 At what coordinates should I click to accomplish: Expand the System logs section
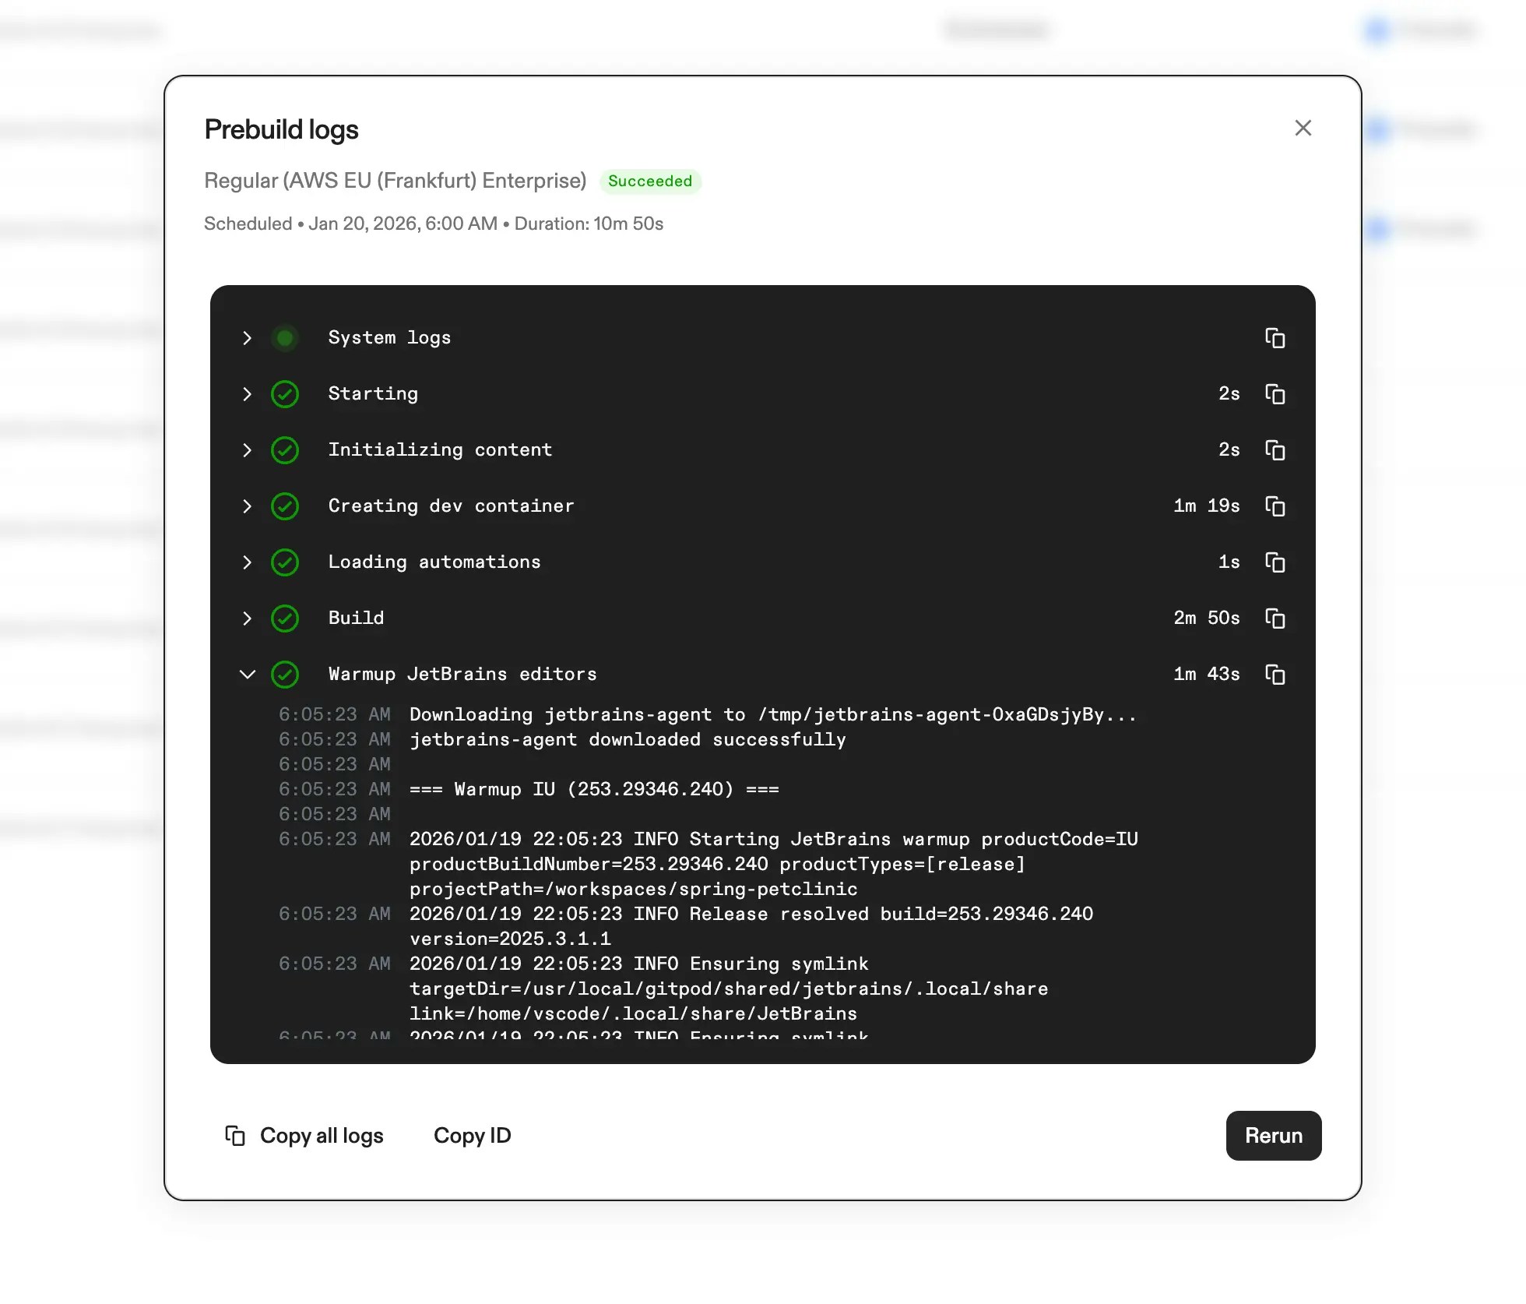[248, 338]
